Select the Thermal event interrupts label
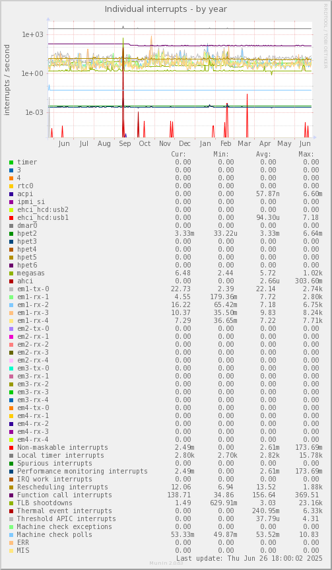The image size is (332, 570). [65, 511]
